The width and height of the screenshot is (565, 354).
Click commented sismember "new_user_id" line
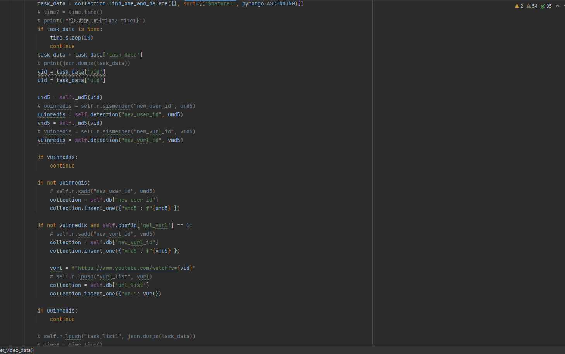(x=116, y=106)
